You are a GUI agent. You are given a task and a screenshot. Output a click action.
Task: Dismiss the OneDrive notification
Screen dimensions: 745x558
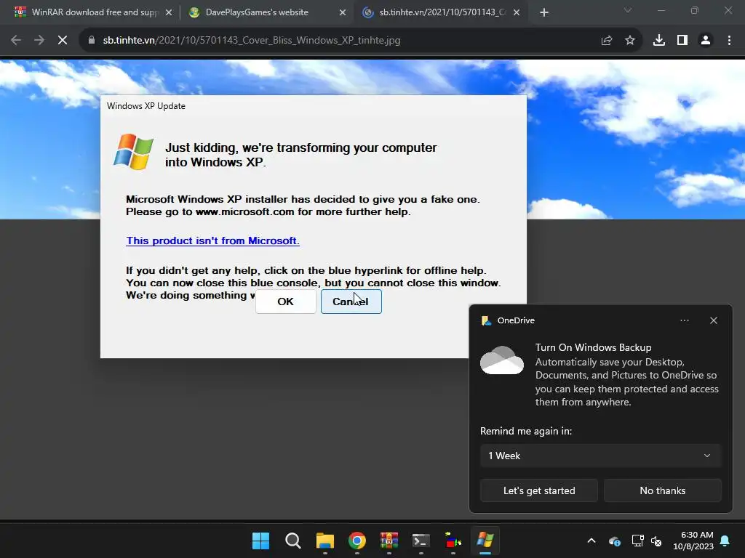[x=714, y=320]
